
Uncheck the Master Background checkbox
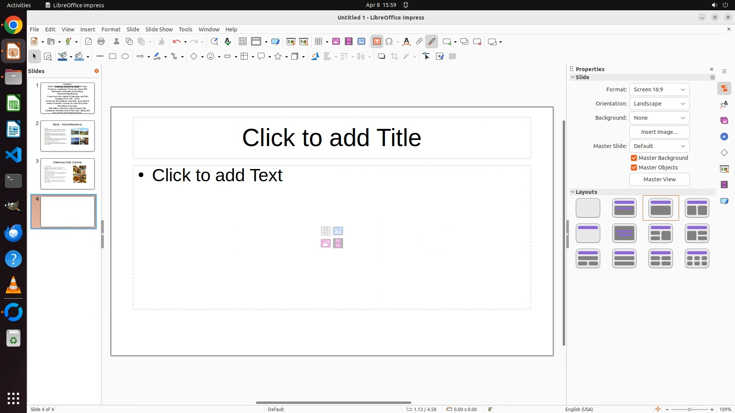tap(634, 158)
